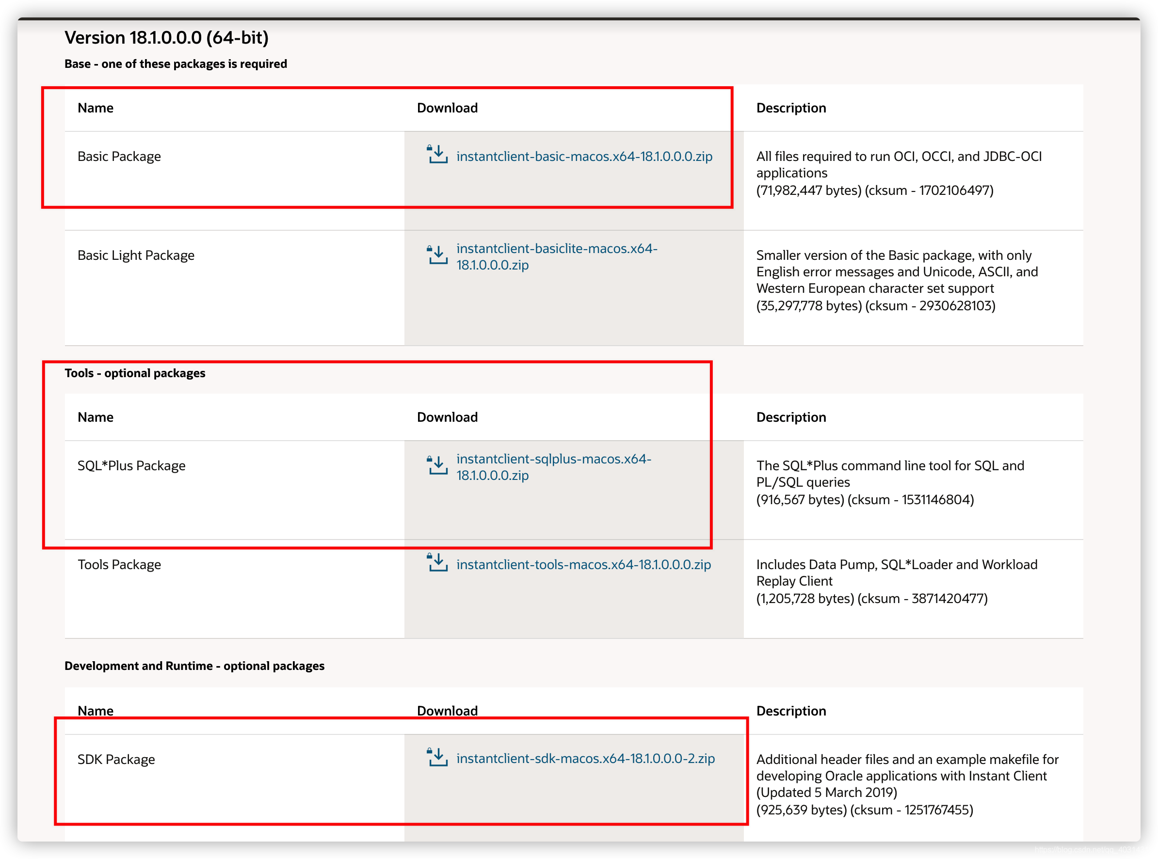
Task: Click the Basic Package cksum 1702106497 text
Action: point(929,191)
